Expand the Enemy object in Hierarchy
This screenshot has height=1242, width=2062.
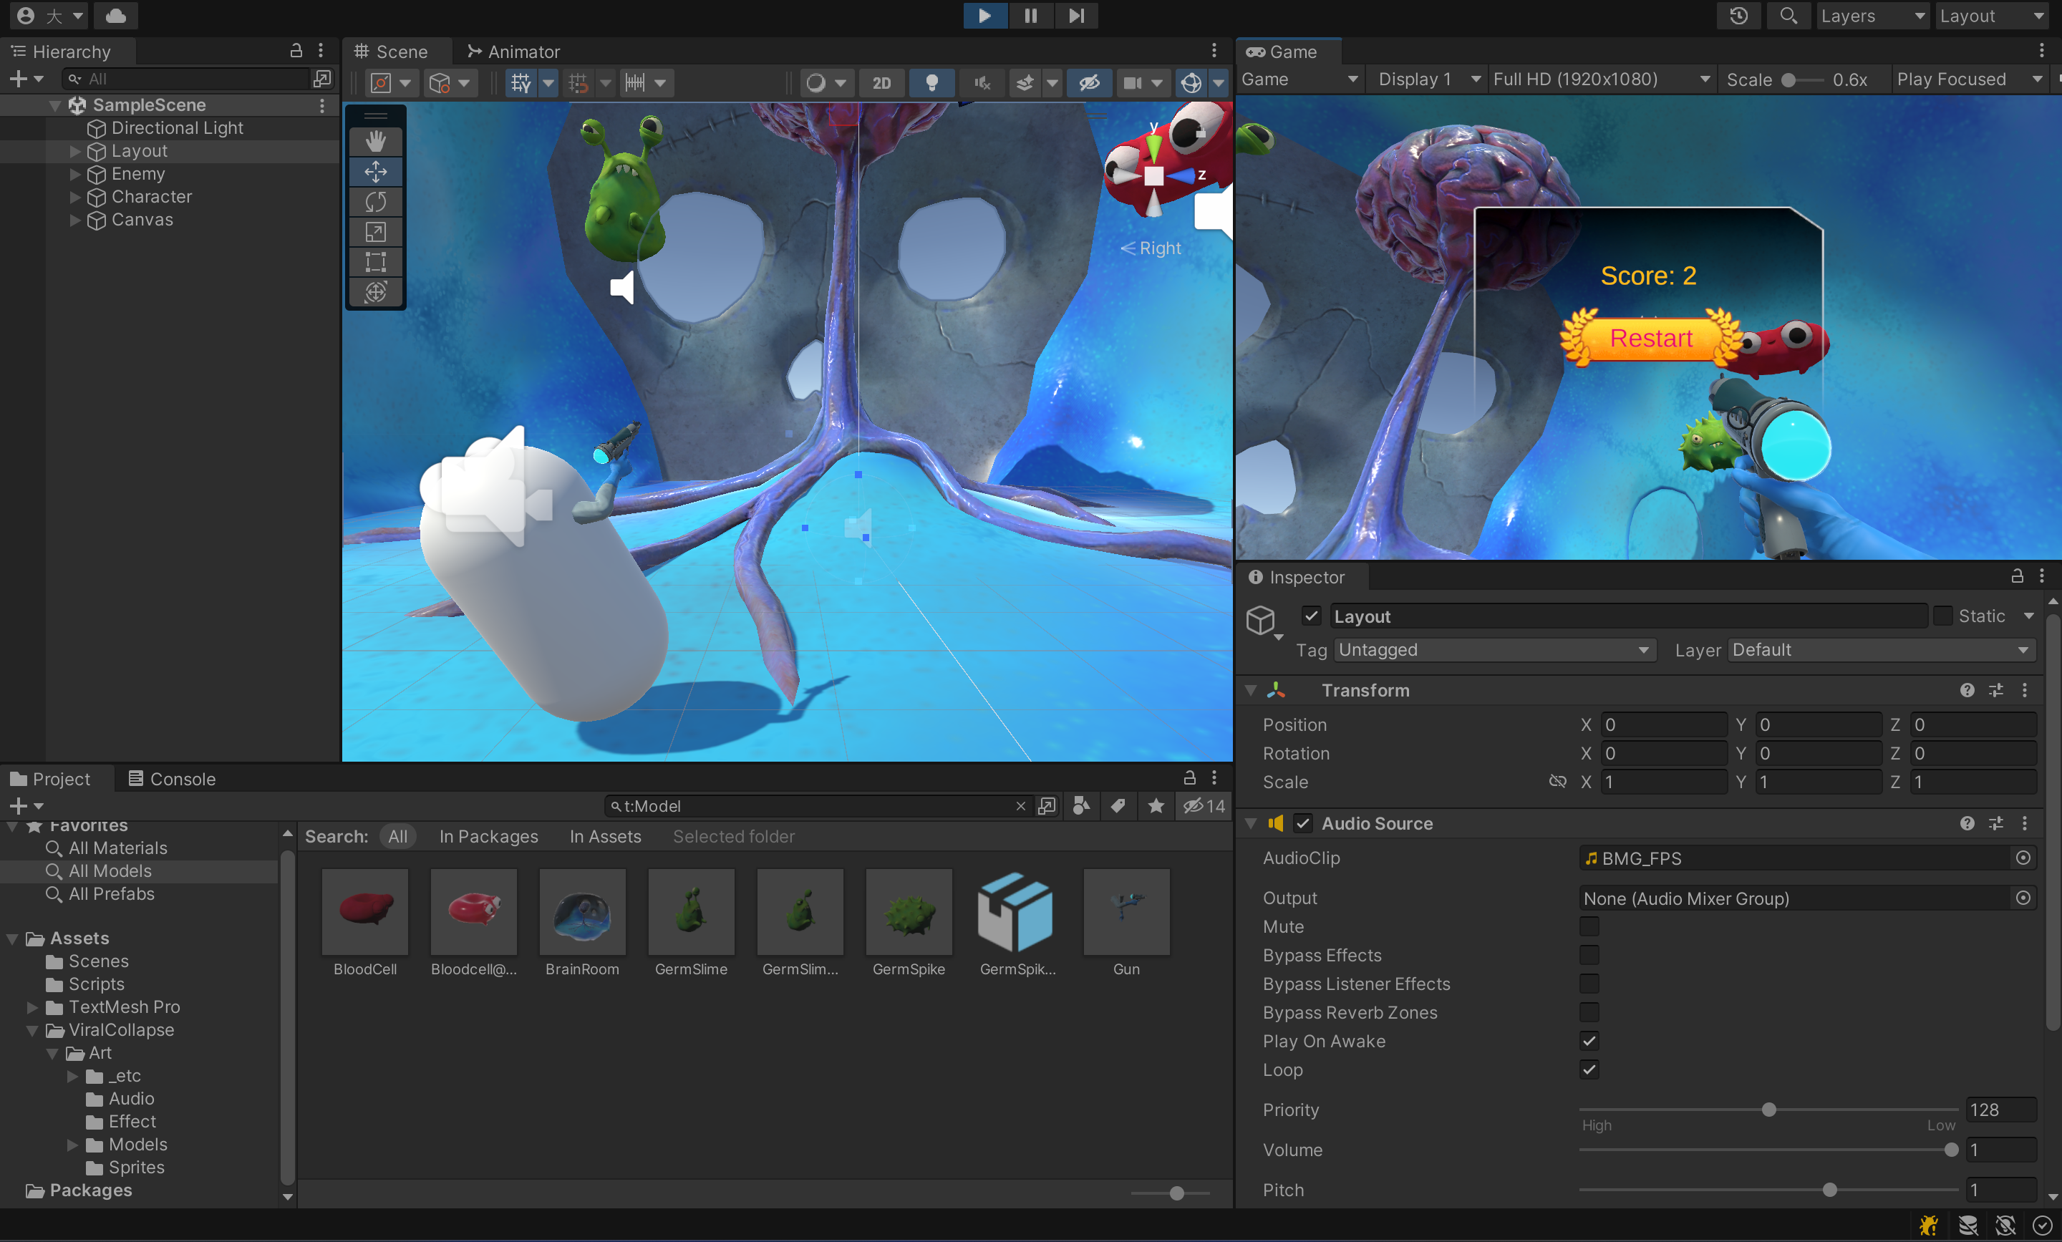(x=74, y=174)
